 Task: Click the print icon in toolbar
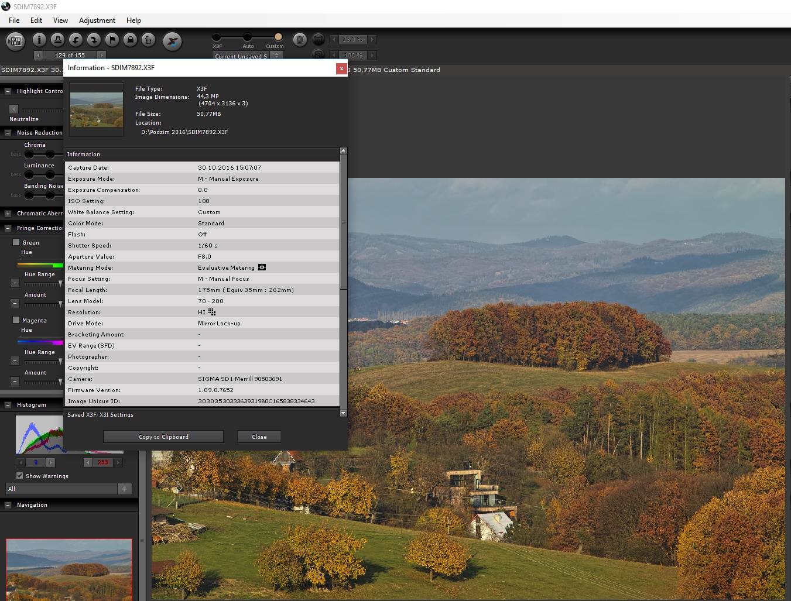coord(57,40)
